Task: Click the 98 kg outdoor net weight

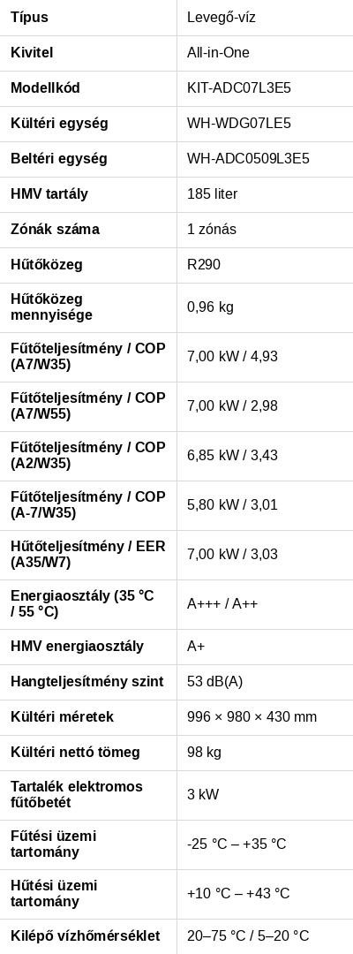Action: click(204, 753)
